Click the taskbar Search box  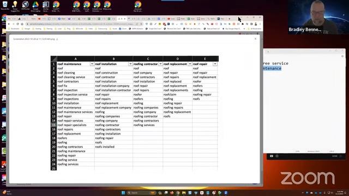click(141, 193)
